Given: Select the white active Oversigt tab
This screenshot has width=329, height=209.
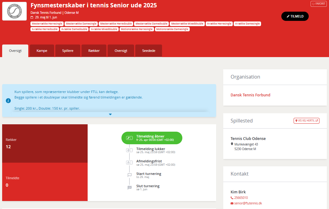Looking at the screenshot, I should click(15, 51).
